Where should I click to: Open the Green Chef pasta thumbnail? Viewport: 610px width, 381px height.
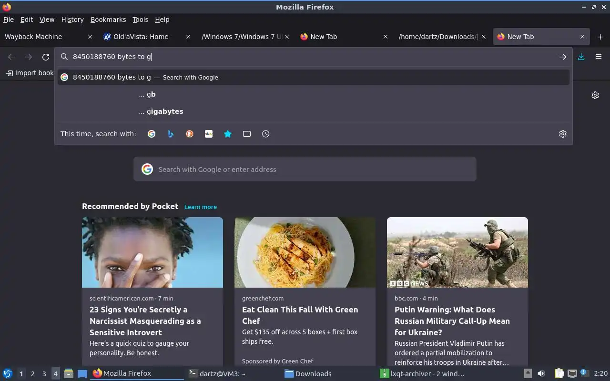[305, 252]
